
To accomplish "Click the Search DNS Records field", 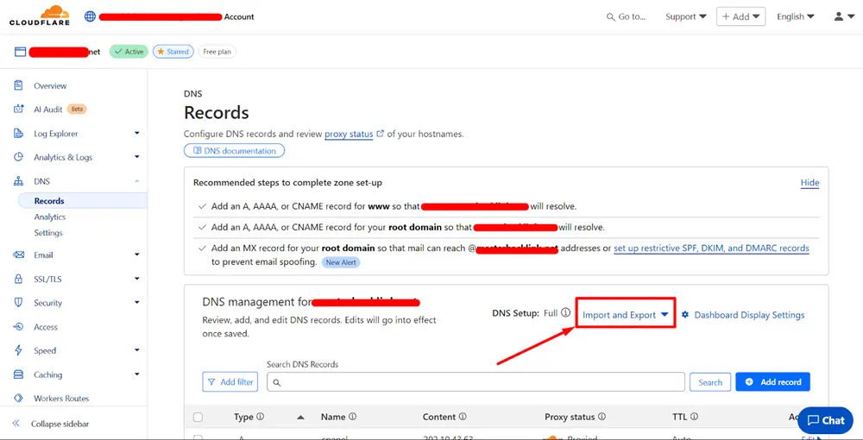I will point(475,382).
